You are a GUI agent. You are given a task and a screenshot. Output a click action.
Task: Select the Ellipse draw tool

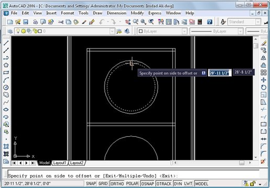tap(6, 110)
